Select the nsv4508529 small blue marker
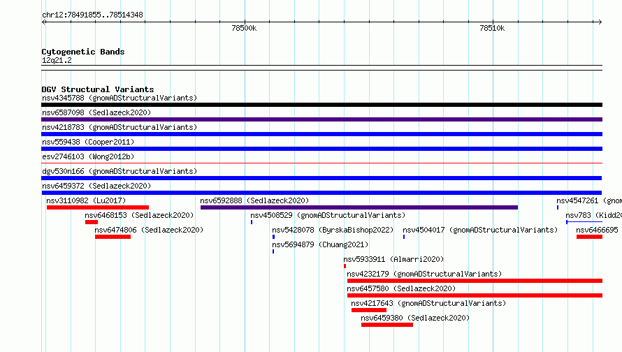The width and height of the screenshot is (622, 352). 252,222
